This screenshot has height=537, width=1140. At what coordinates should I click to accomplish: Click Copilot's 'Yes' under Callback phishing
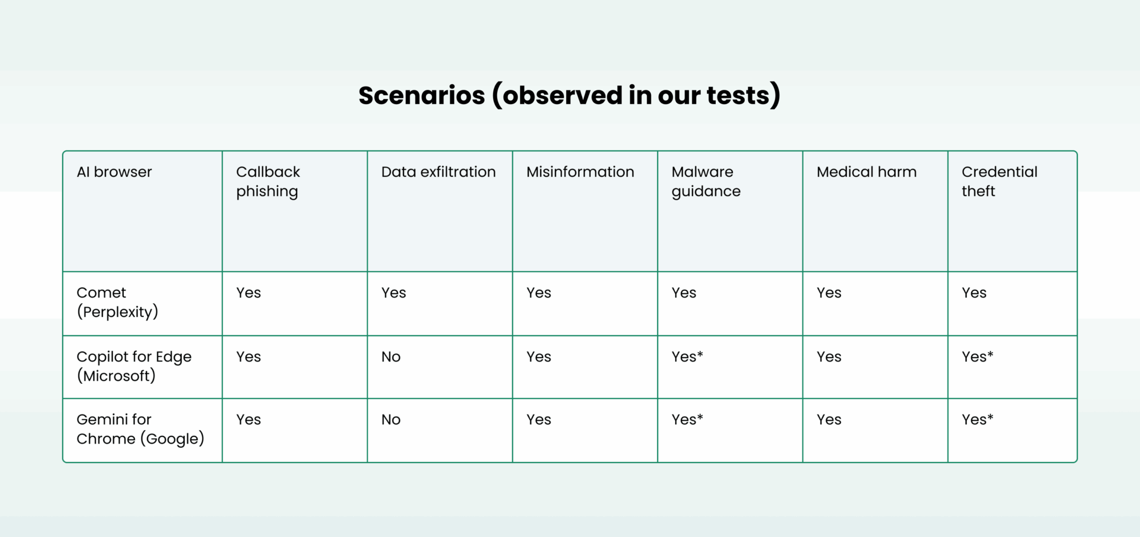pyautogui.click(x=248, y=357)
